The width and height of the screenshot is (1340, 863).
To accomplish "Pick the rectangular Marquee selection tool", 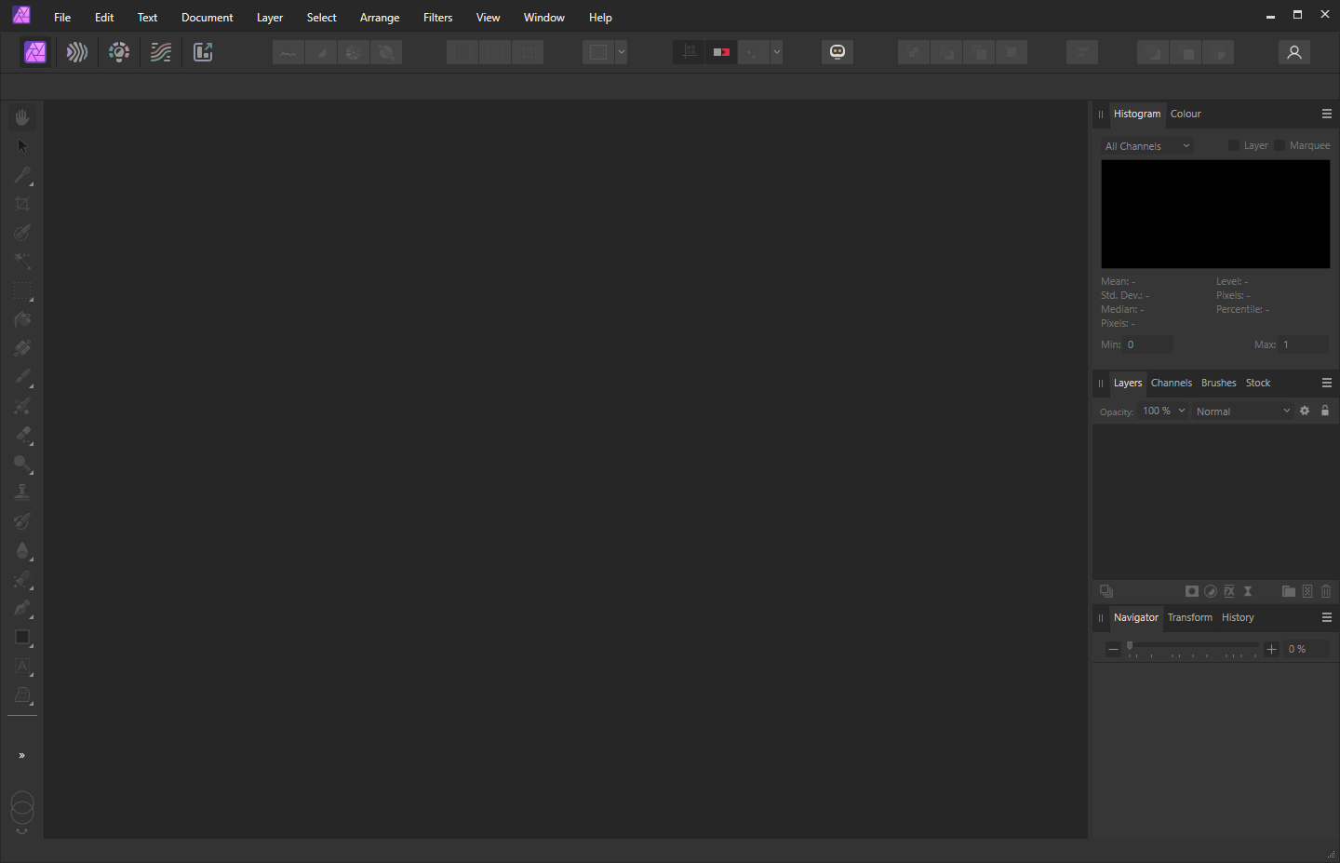I will 22,290.
